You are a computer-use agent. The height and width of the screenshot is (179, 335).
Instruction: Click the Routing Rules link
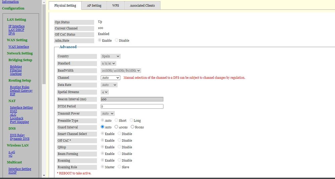click(19, 87)
